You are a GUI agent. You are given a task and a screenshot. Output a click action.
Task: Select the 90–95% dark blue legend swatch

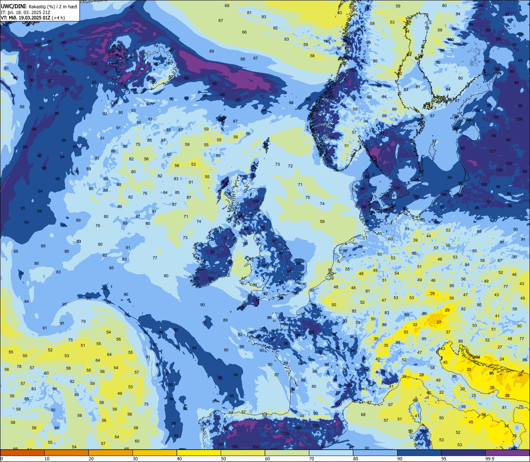419,452
